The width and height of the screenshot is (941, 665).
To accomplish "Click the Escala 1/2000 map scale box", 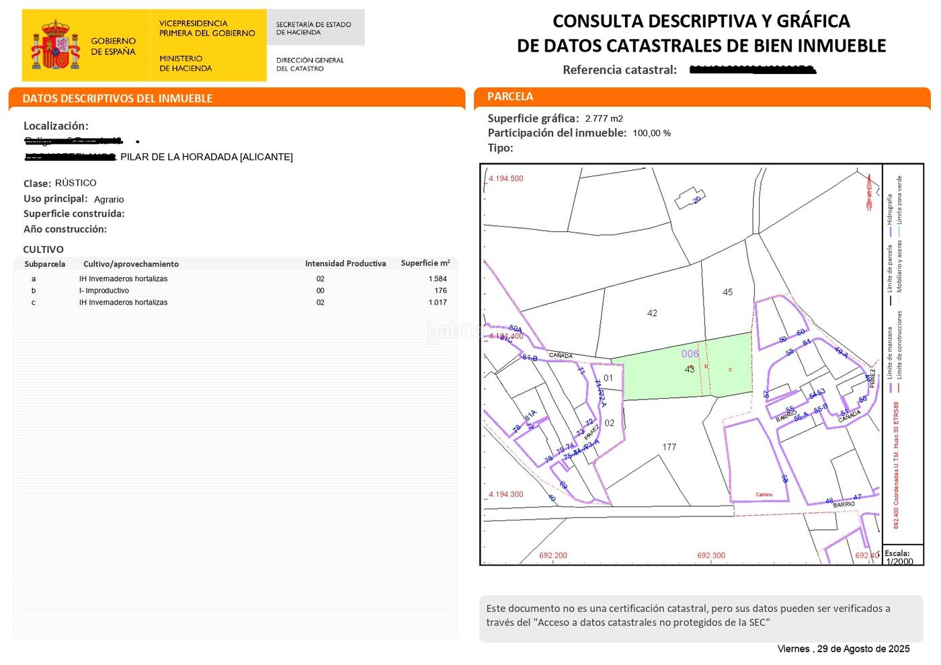I will pyautogui.click(x=900, y=557).
